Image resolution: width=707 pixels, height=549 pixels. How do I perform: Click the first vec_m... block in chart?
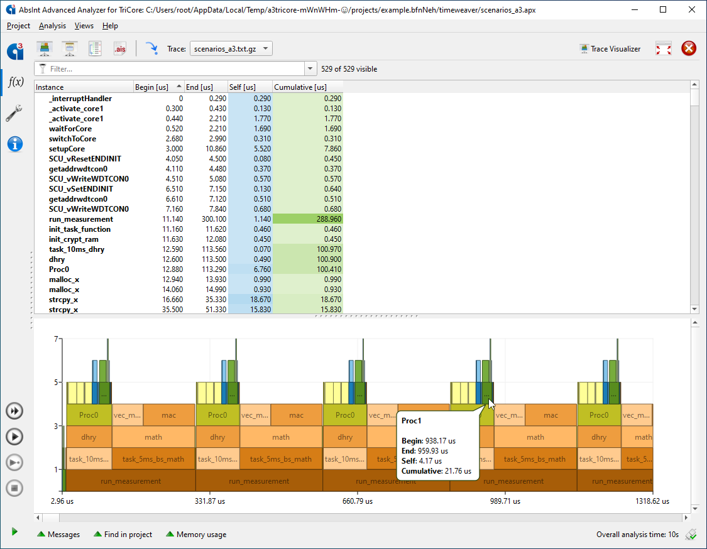pyautogui.click(x=127, y=415)
